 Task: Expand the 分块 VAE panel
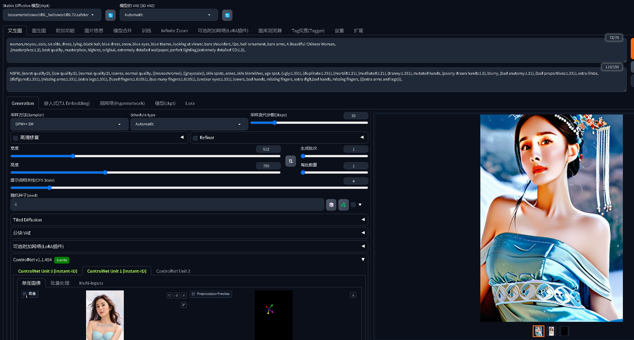point(189,233)
